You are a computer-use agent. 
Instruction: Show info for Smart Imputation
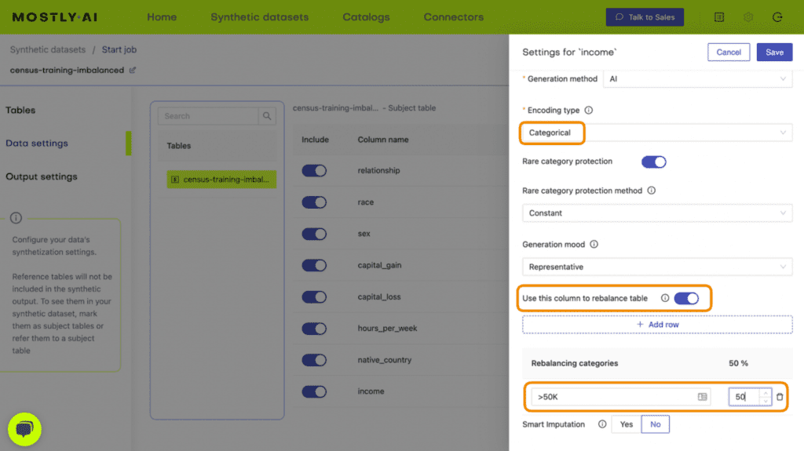[602, 424]
